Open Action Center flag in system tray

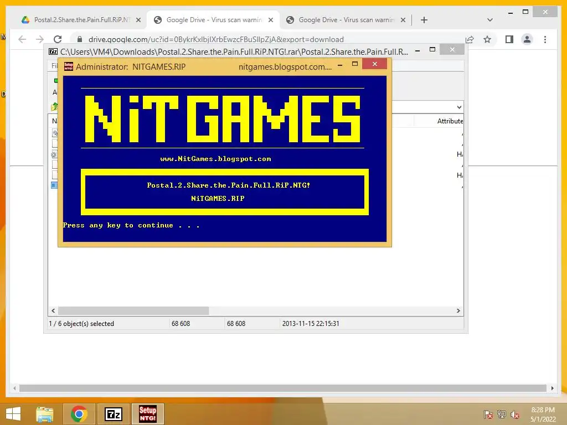(x=488, y=414)
